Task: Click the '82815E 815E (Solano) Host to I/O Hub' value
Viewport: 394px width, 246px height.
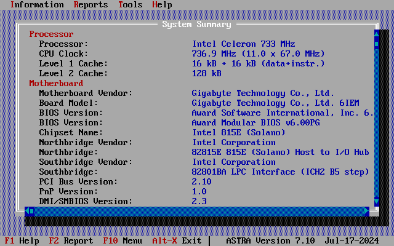Action: [281, 152]
